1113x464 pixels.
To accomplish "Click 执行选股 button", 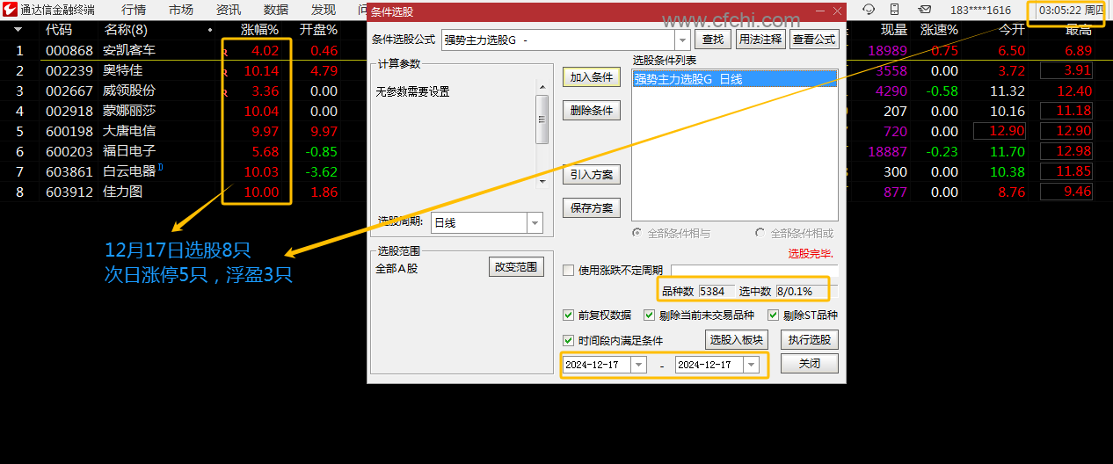I will (809, 340).
